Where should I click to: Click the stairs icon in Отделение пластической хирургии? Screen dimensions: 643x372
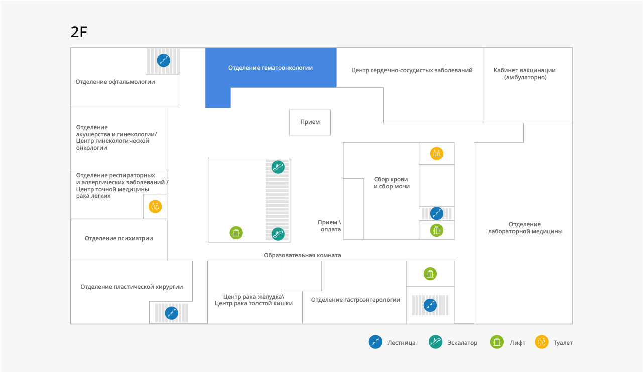coord(172,313)
